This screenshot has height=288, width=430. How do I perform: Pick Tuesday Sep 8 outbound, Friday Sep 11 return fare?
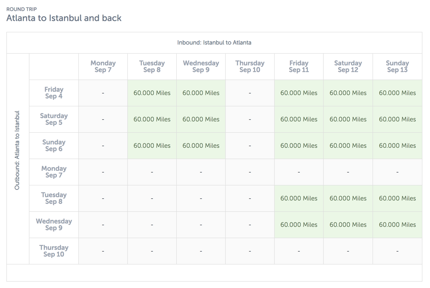click(299, 198)
